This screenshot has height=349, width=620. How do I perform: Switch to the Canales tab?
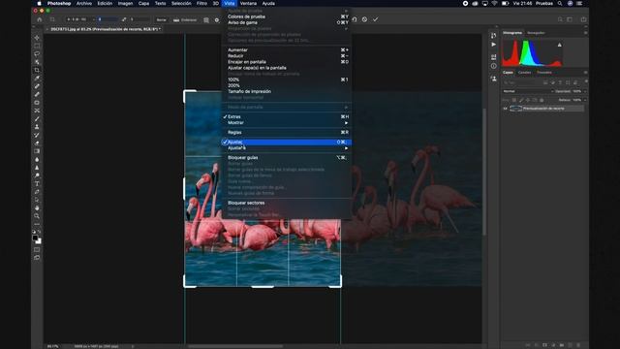point(524,73)
